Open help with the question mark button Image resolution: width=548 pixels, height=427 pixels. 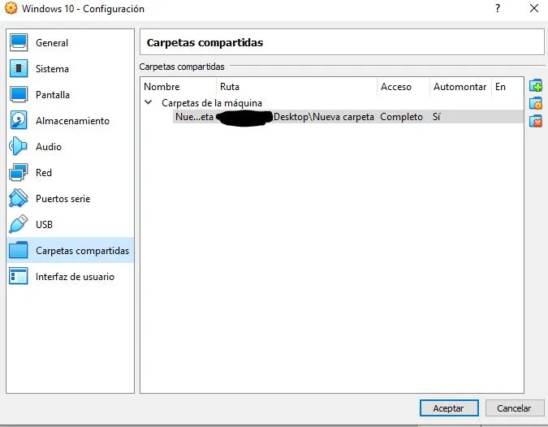click(498, 8)
